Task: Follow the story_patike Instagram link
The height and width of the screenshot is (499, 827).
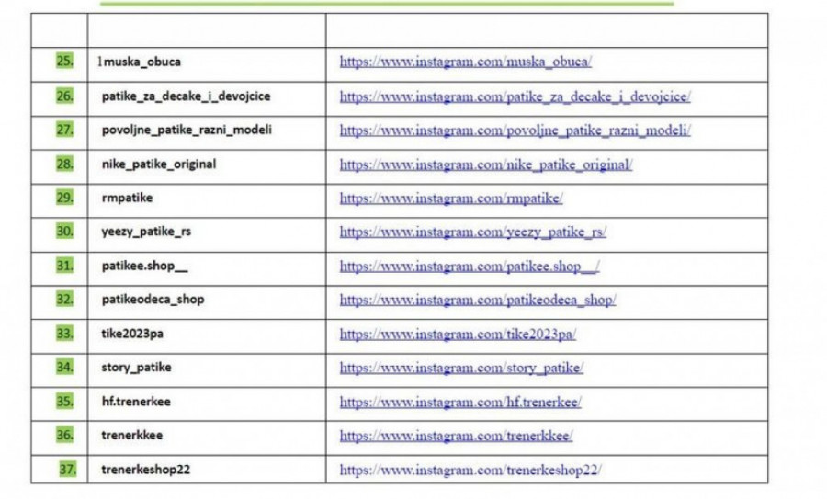Action: [461, 369]
